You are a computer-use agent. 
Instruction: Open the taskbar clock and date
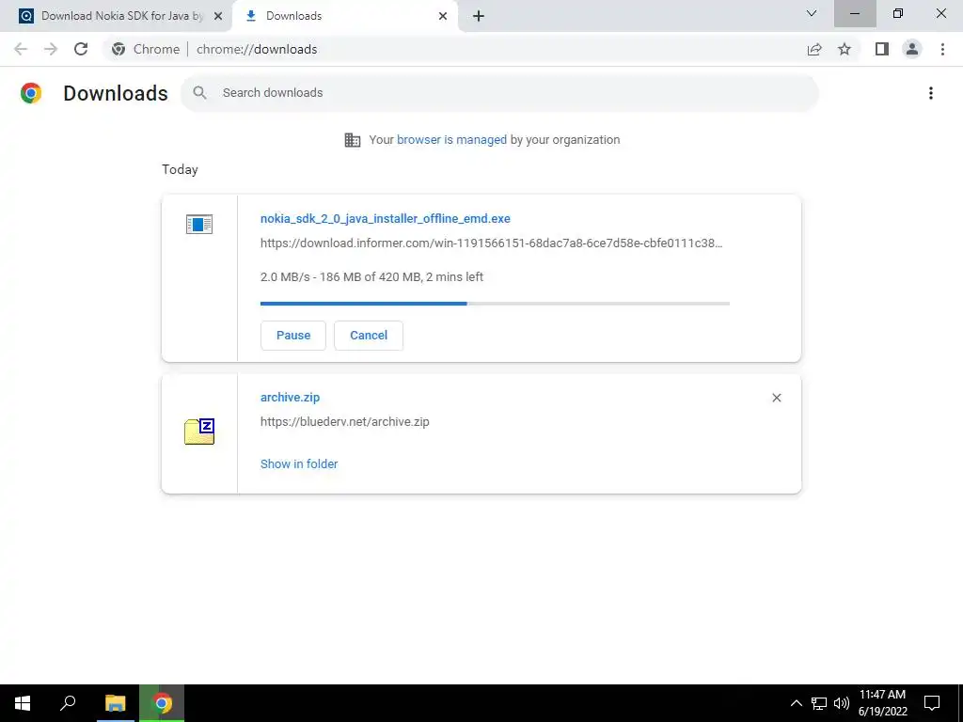coord(882,703)
